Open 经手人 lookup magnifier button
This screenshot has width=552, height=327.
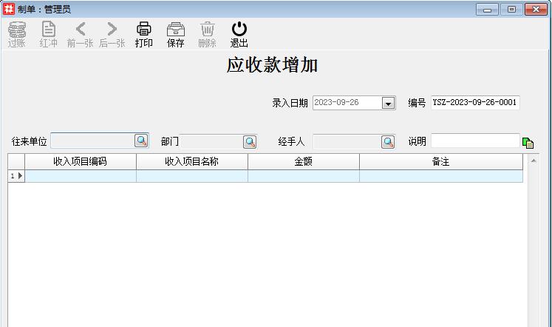click(388, 141)
